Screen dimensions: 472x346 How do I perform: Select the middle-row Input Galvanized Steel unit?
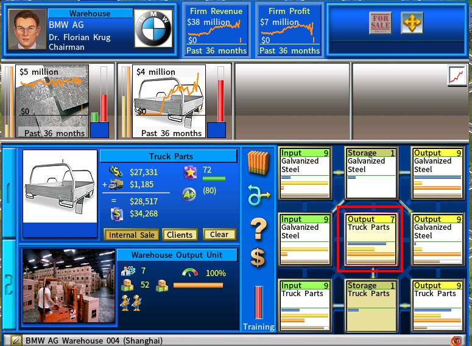click(x=305, y=240)
